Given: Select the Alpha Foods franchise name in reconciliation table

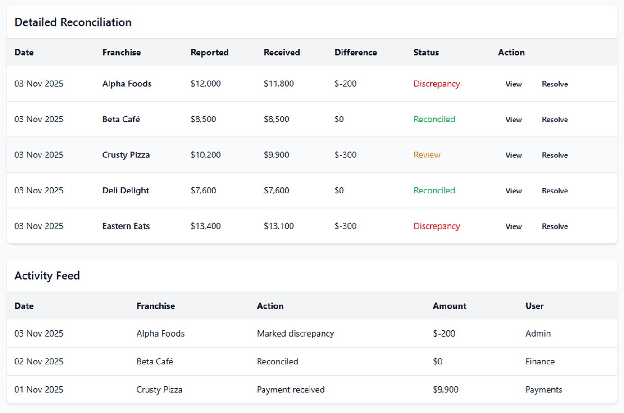Looking at the screenshot, I should [x=127, y=84].
